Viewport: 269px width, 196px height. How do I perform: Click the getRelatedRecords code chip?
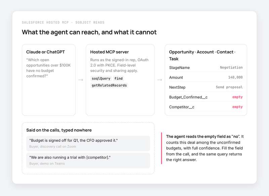coord(109,85)
